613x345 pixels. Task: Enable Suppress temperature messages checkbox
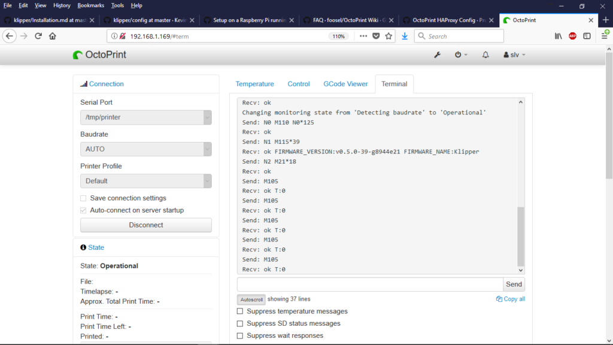[240, 311]
